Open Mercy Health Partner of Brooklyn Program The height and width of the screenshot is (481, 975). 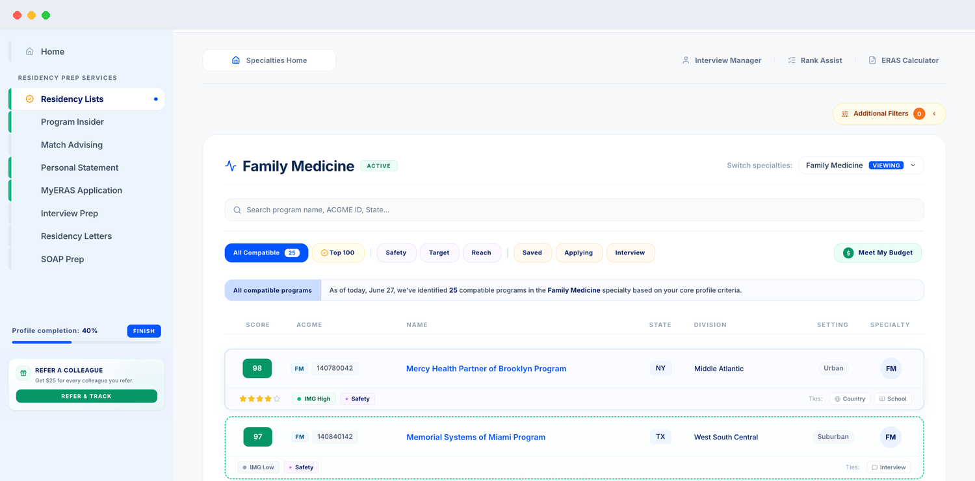pyautogui.click(x=486, y=369)
